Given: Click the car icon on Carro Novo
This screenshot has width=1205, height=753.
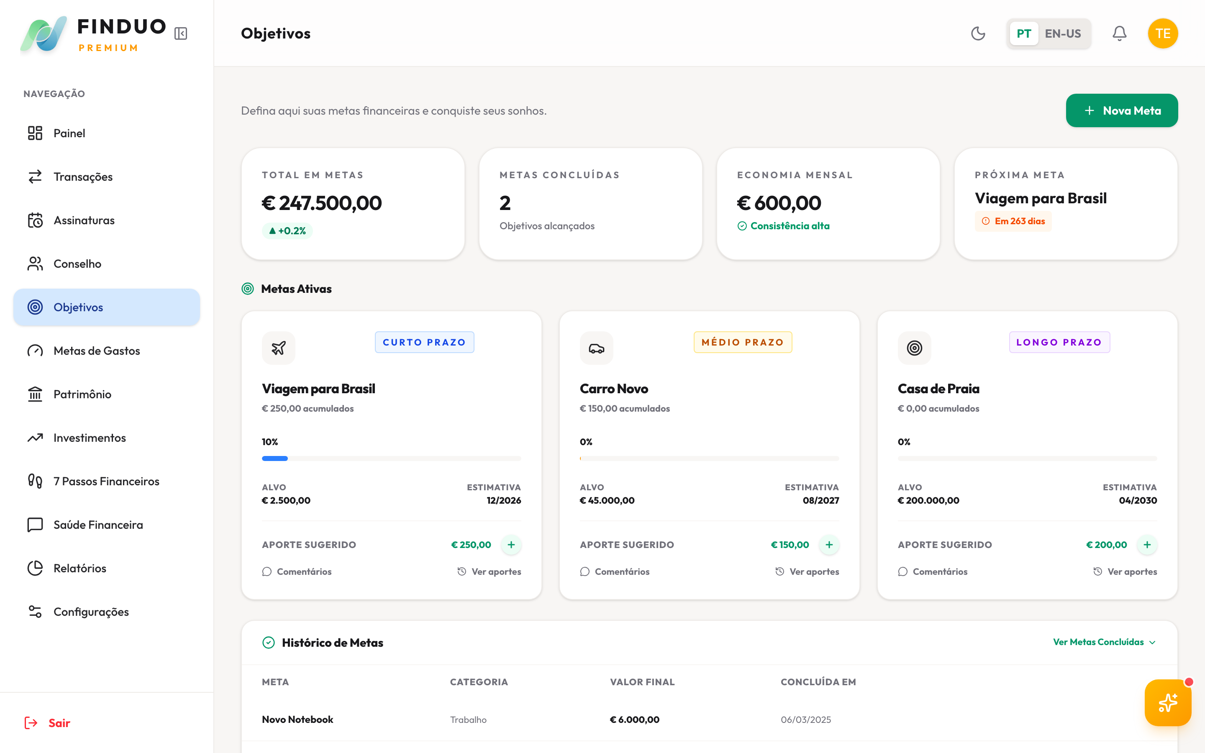Looking at the screenshot, I should pyautogui.click(x=596, y=348).
